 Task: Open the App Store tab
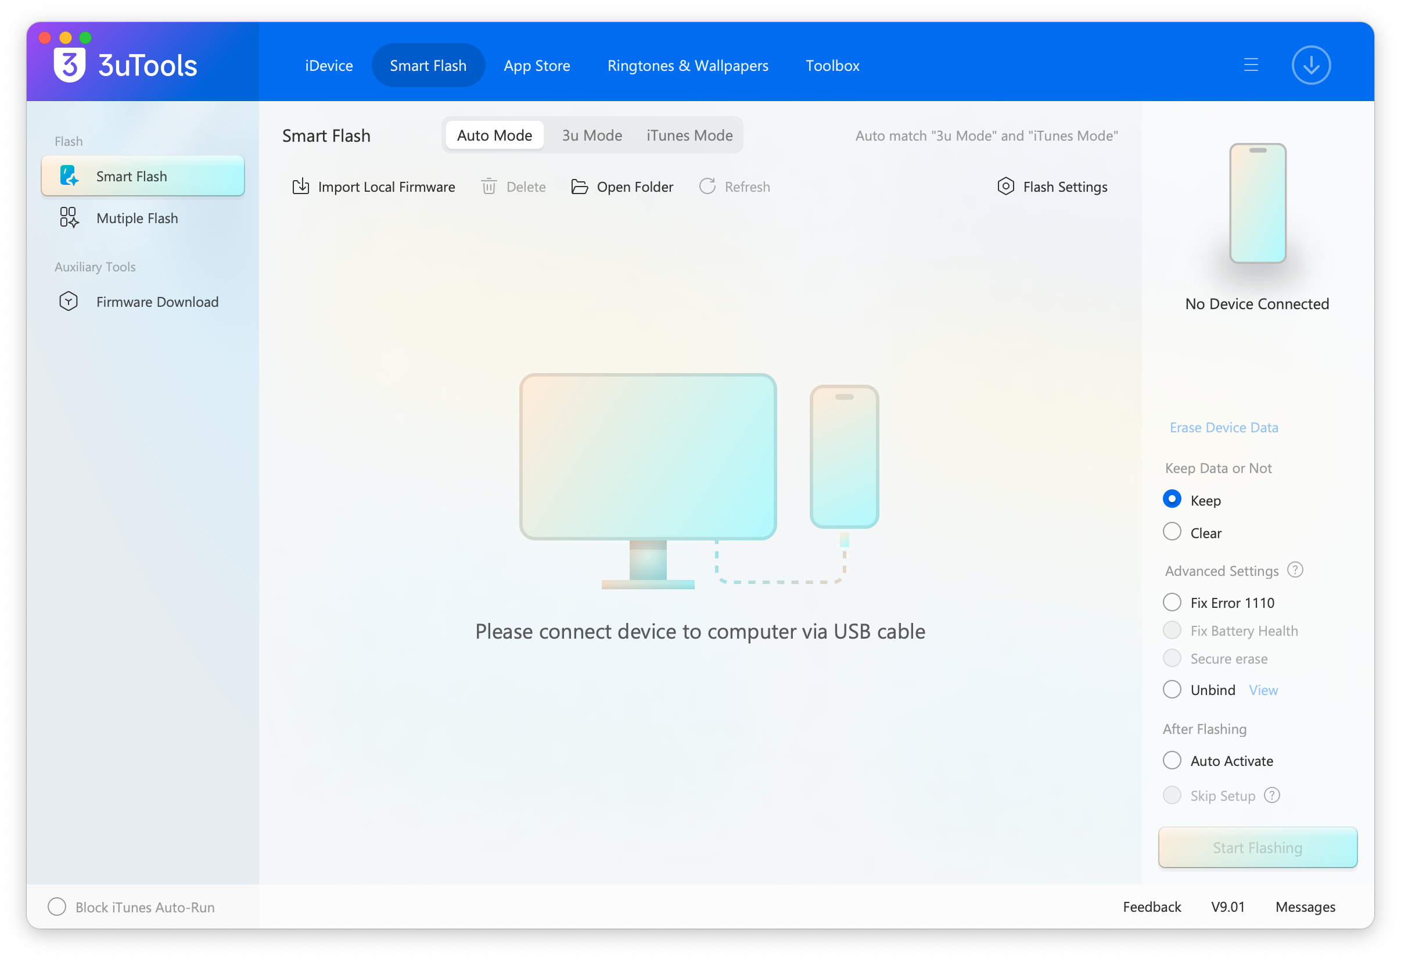[537, 65]
